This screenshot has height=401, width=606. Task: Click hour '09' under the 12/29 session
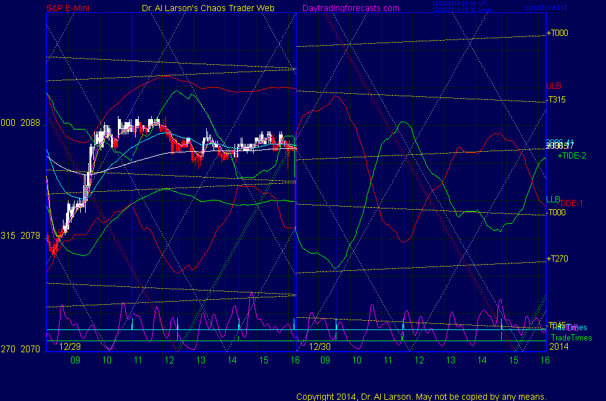[x=75, y=360]
